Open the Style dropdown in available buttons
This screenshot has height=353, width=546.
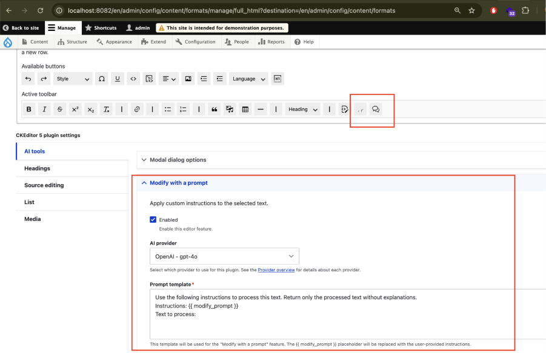point(72,79)
